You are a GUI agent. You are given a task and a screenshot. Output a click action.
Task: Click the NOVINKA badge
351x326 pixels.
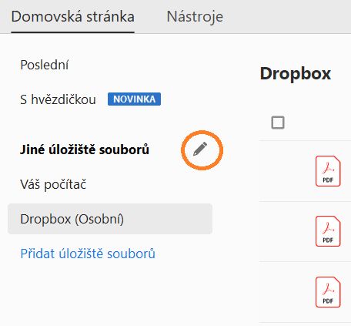pos(134,99)
